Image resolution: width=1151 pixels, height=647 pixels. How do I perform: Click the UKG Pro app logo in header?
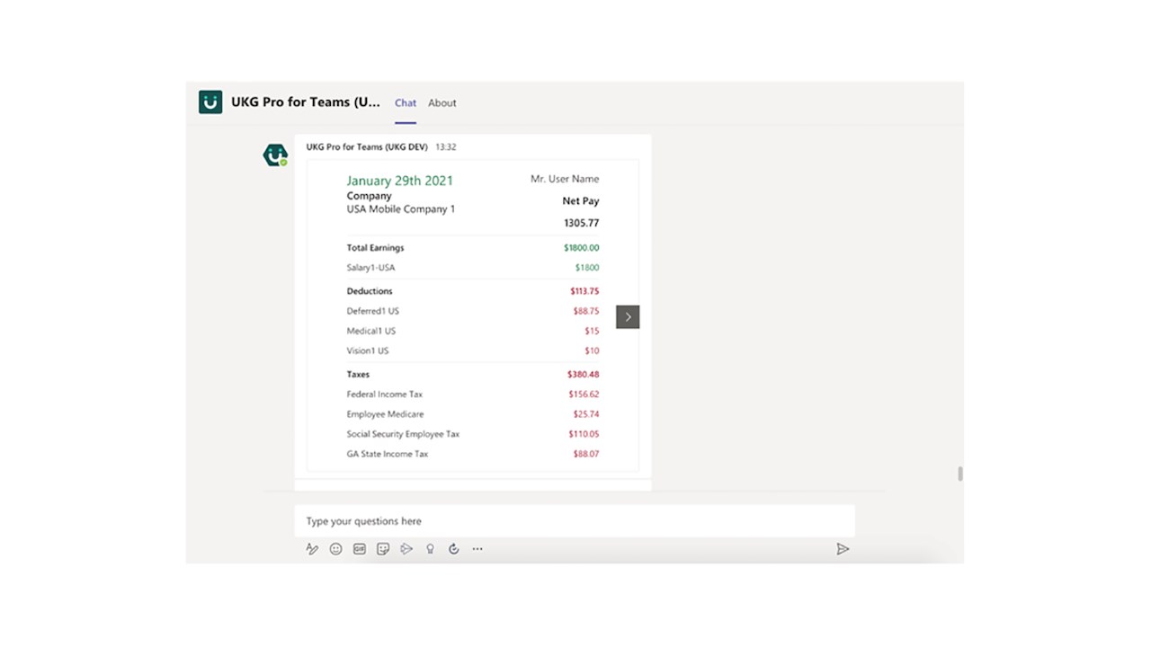tap(210, 102)
